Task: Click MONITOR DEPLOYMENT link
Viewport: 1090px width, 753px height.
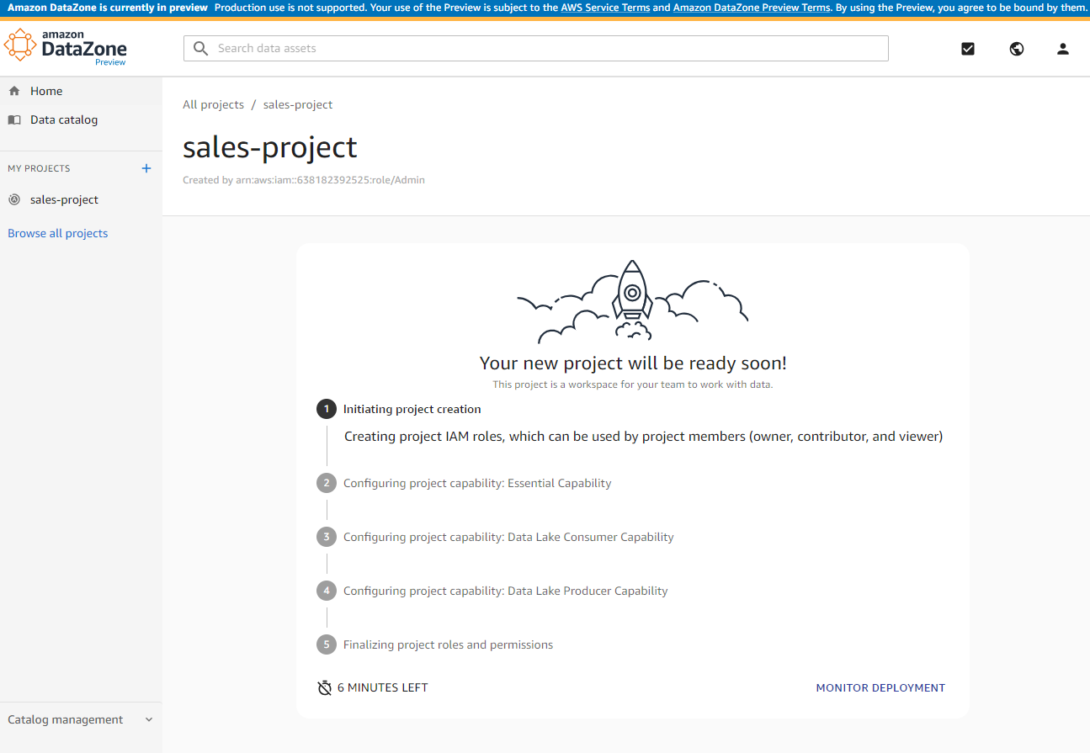Action: tap(880, 687)
